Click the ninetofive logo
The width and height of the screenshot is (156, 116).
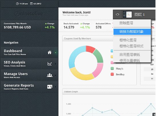[x=29, y=14]
